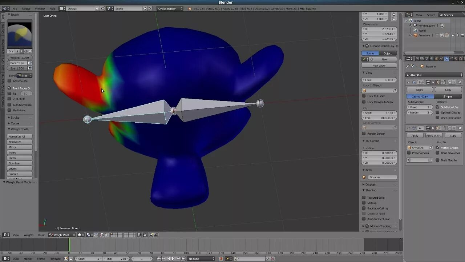
Task: Click the pin icon beside Suzanne in properties
Action: click(408, 66)
